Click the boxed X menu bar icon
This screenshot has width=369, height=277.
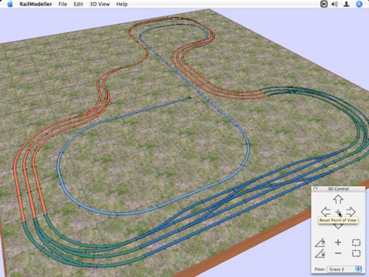(324, 4)
